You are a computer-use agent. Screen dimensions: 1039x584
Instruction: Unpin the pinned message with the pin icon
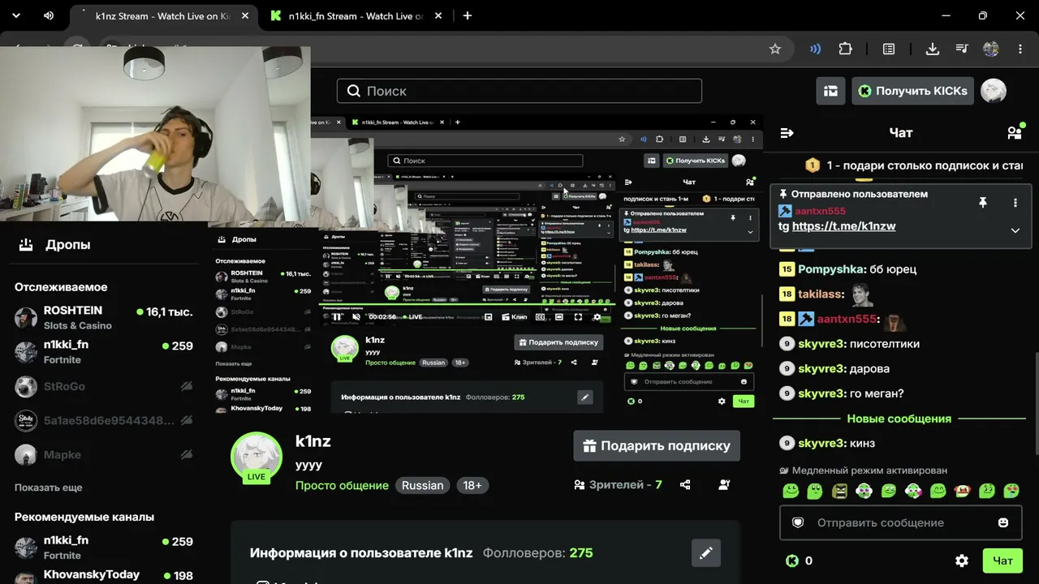(982, 203)
